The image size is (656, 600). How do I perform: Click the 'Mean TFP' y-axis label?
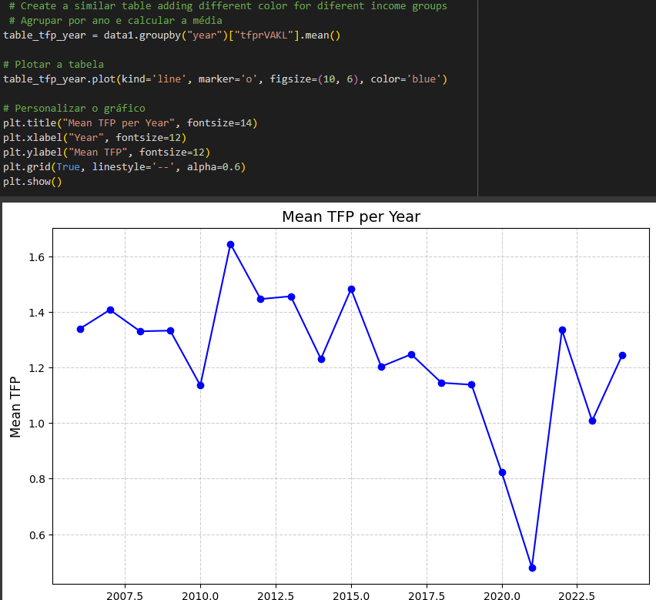point(15,407)
